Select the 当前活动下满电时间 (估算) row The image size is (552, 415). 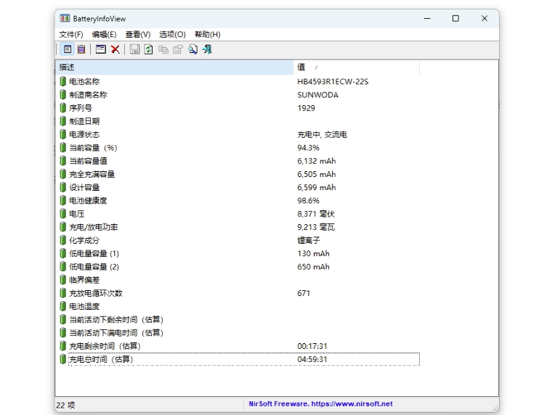(x=240, y=333)
